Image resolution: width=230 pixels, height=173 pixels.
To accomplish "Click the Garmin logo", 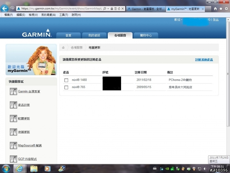I will coord(37,33).
